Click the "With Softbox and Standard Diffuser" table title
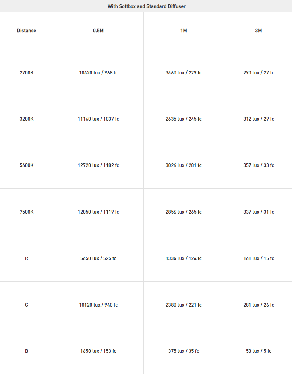292x379 pixels. pyautogui.click(x=147, y=6)
